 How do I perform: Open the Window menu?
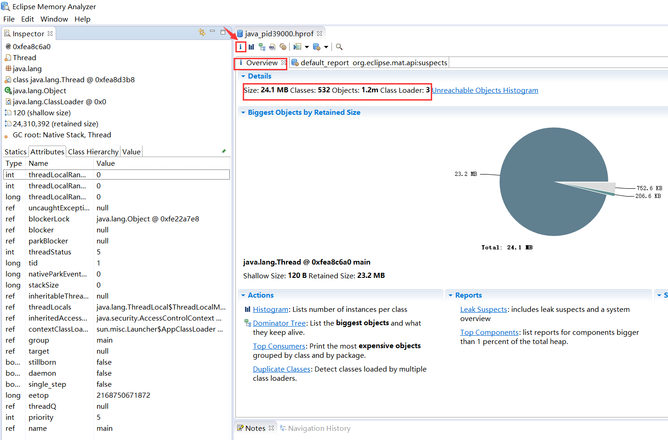(x=54, y=19)
